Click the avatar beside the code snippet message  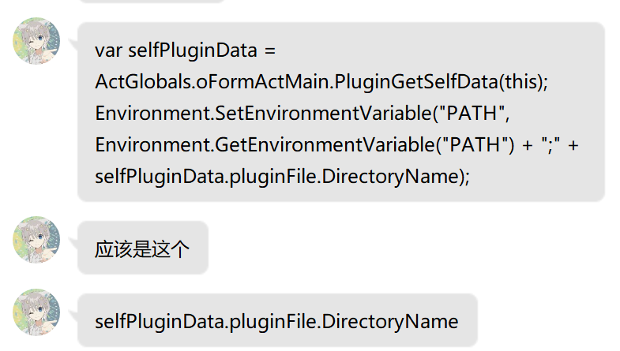pyautogui.click(x=36, y=41)
